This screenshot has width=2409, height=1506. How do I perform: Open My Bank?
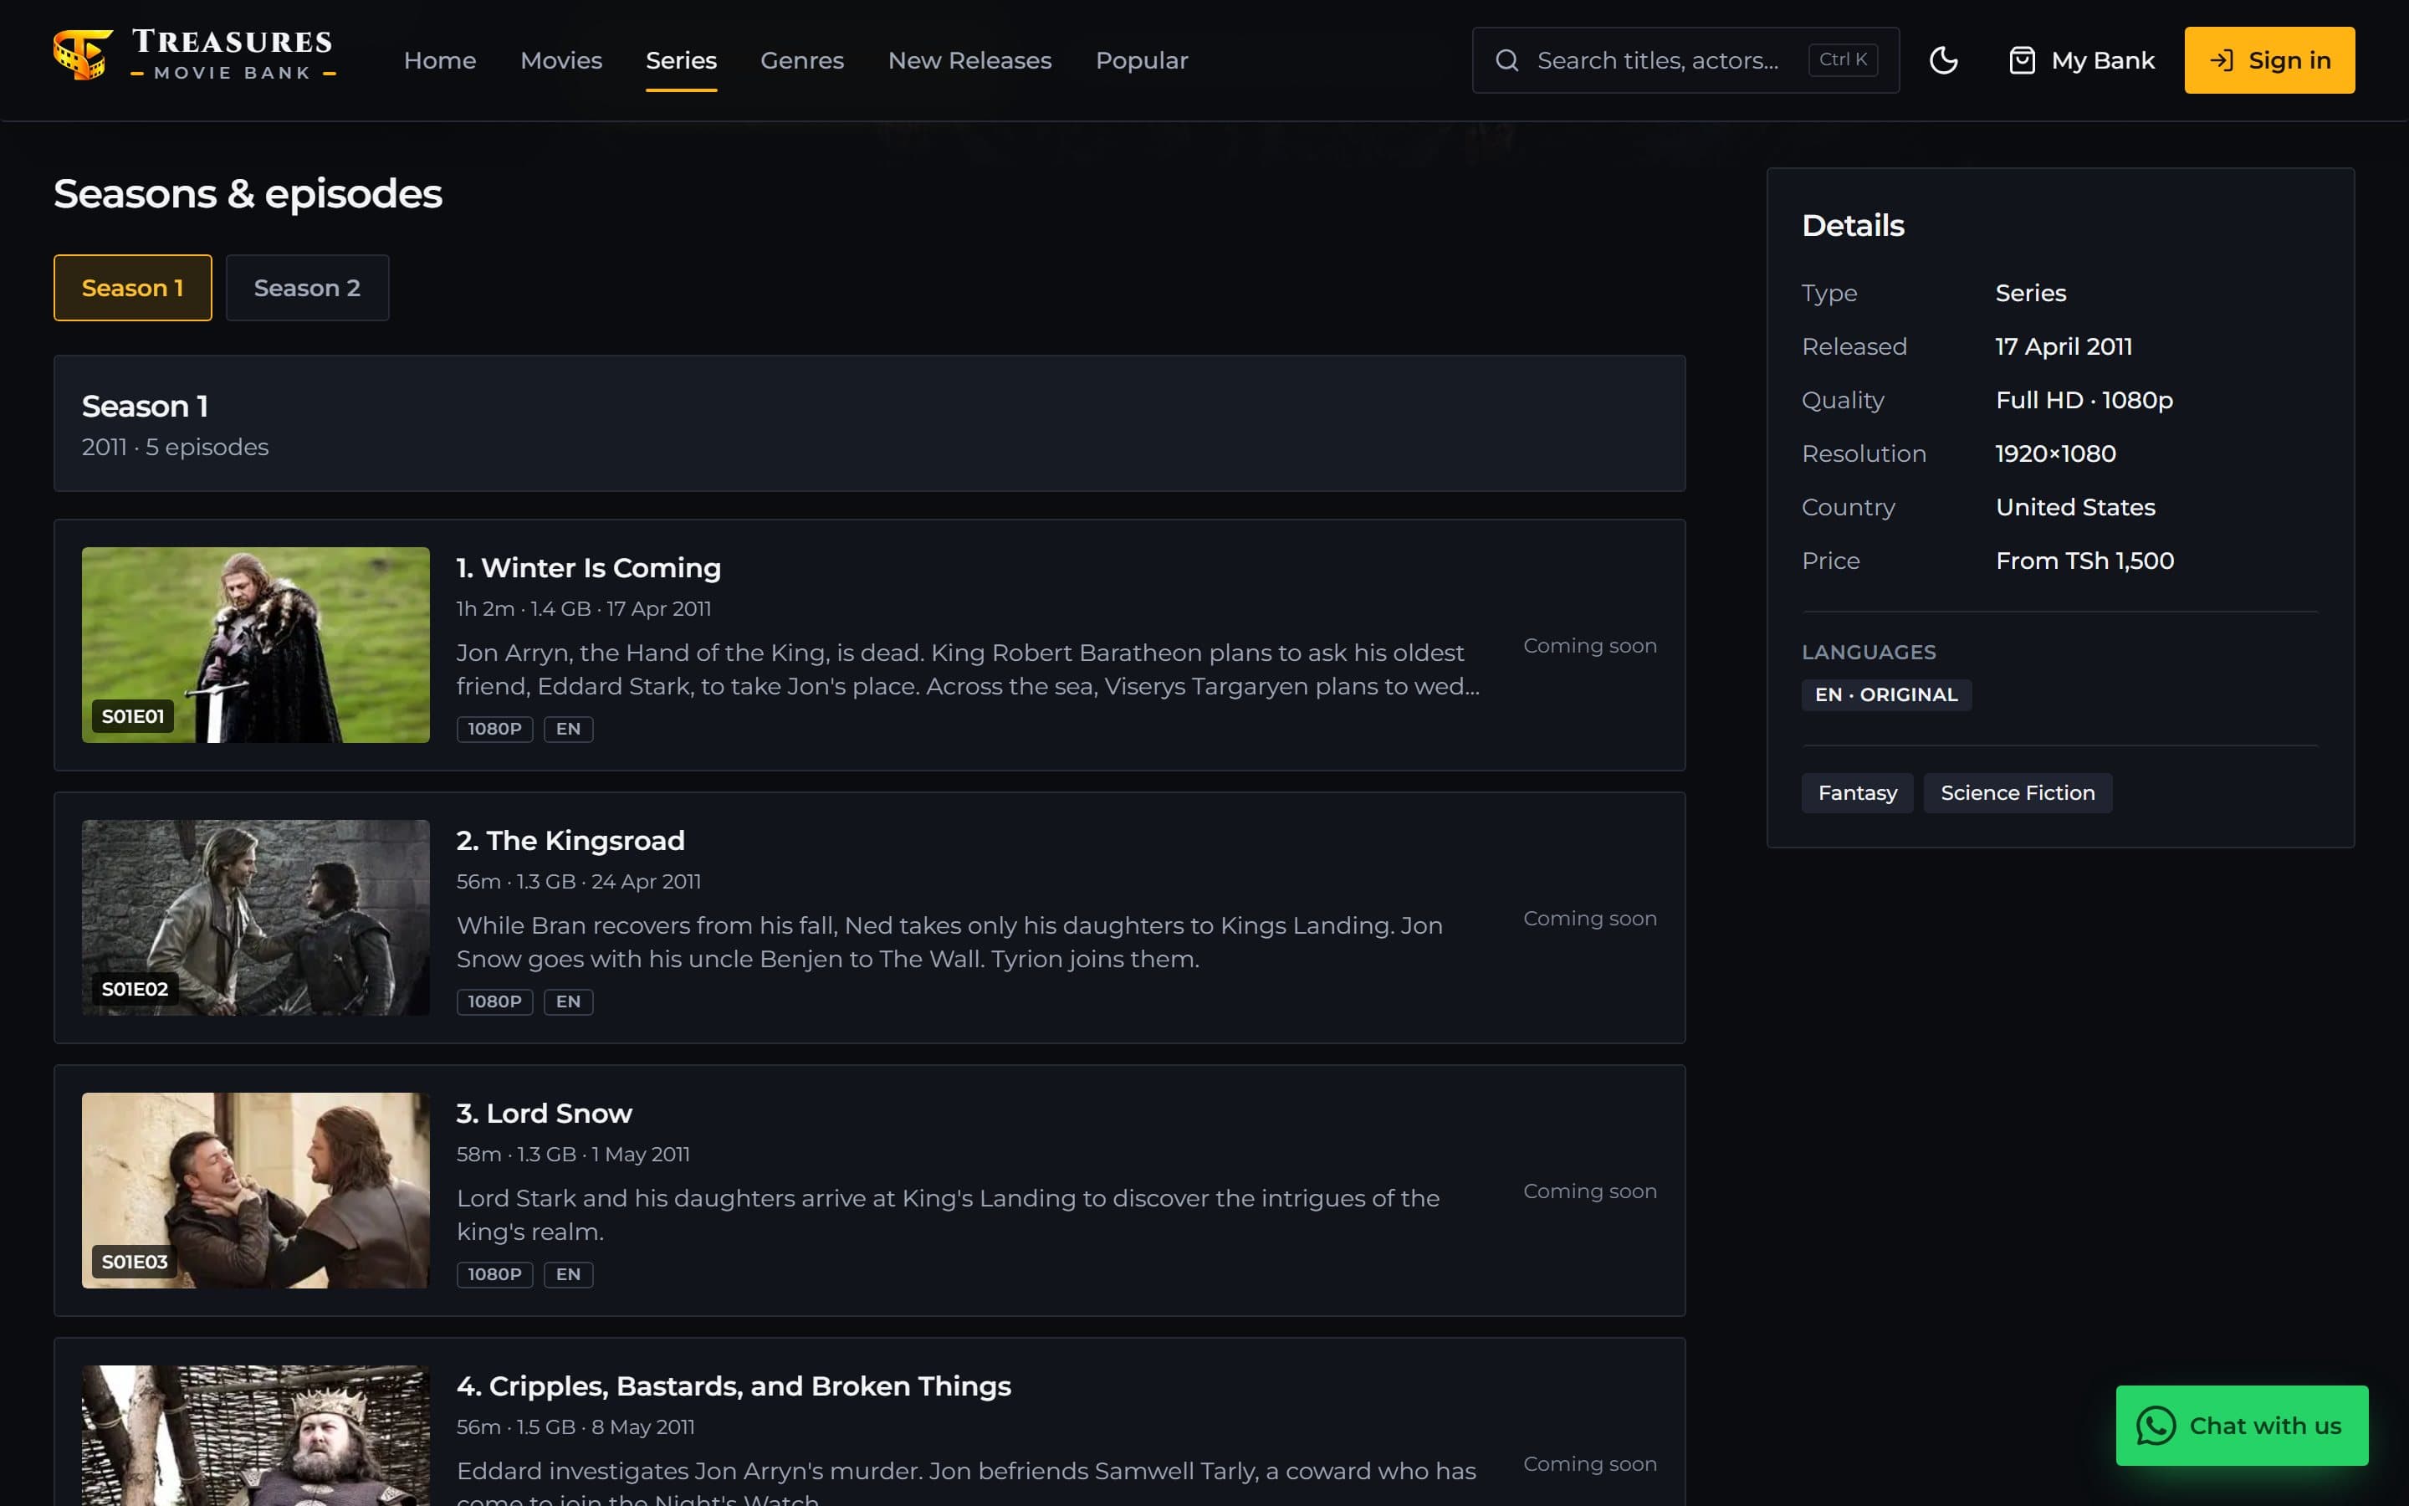2081,61
